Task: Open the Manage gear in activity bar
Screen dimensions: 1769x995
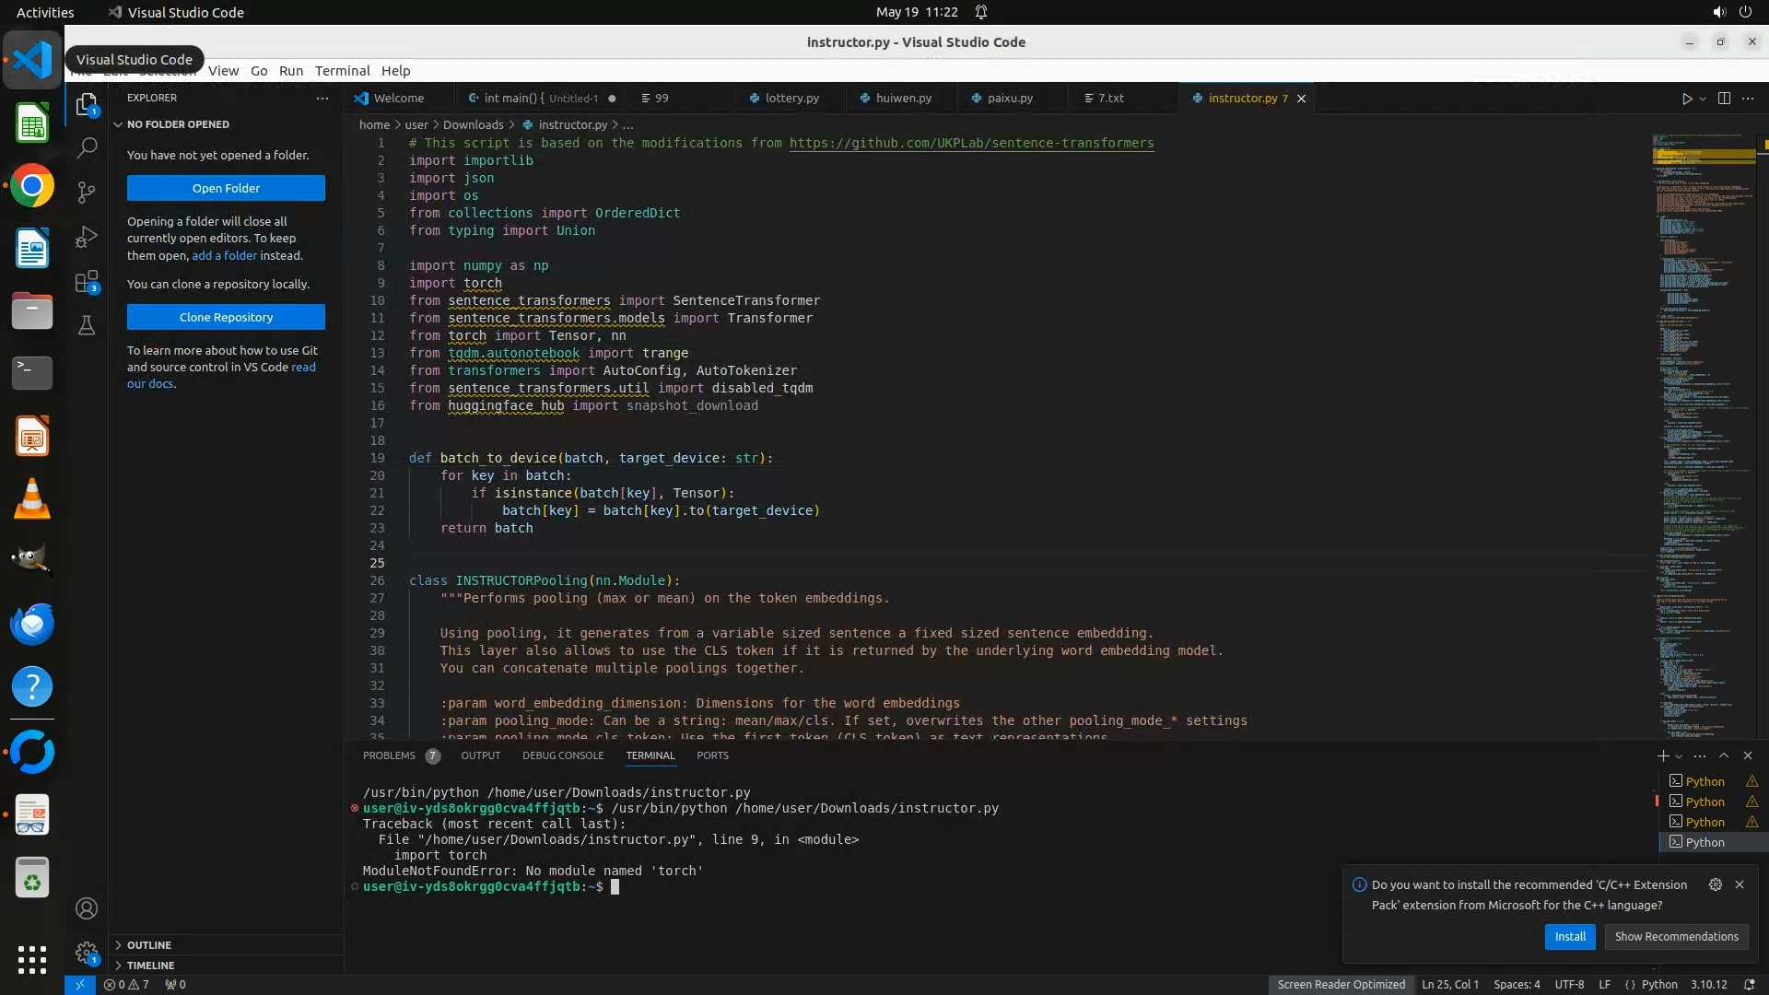Action: [87, 953]
